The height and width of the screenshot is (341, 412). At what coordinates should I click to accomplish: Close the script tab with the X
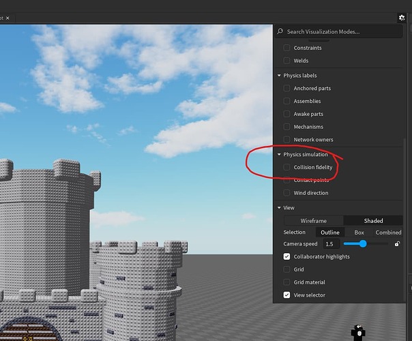tap(8, 18)
